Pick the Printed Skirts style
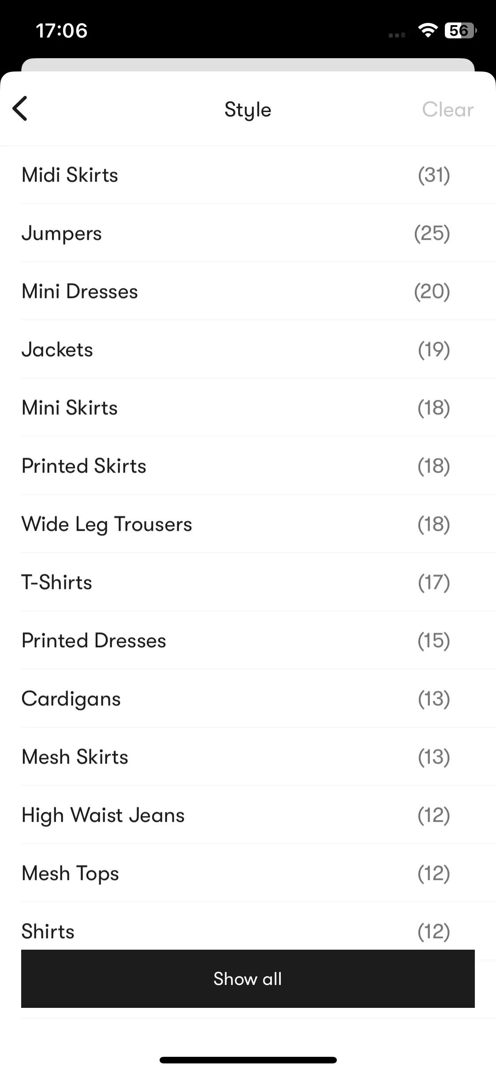Image resolution: width=496 pixels, height=1074 pixels. point(248,466)
